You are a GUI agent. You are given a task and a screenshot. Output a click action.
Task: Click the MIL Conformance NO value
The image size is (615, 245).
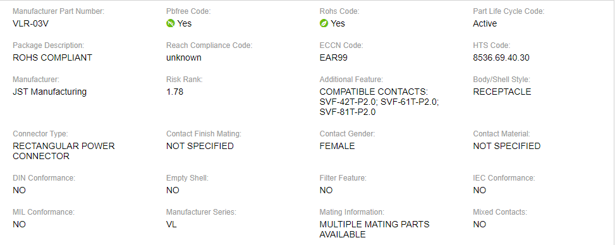coord(19,224)
